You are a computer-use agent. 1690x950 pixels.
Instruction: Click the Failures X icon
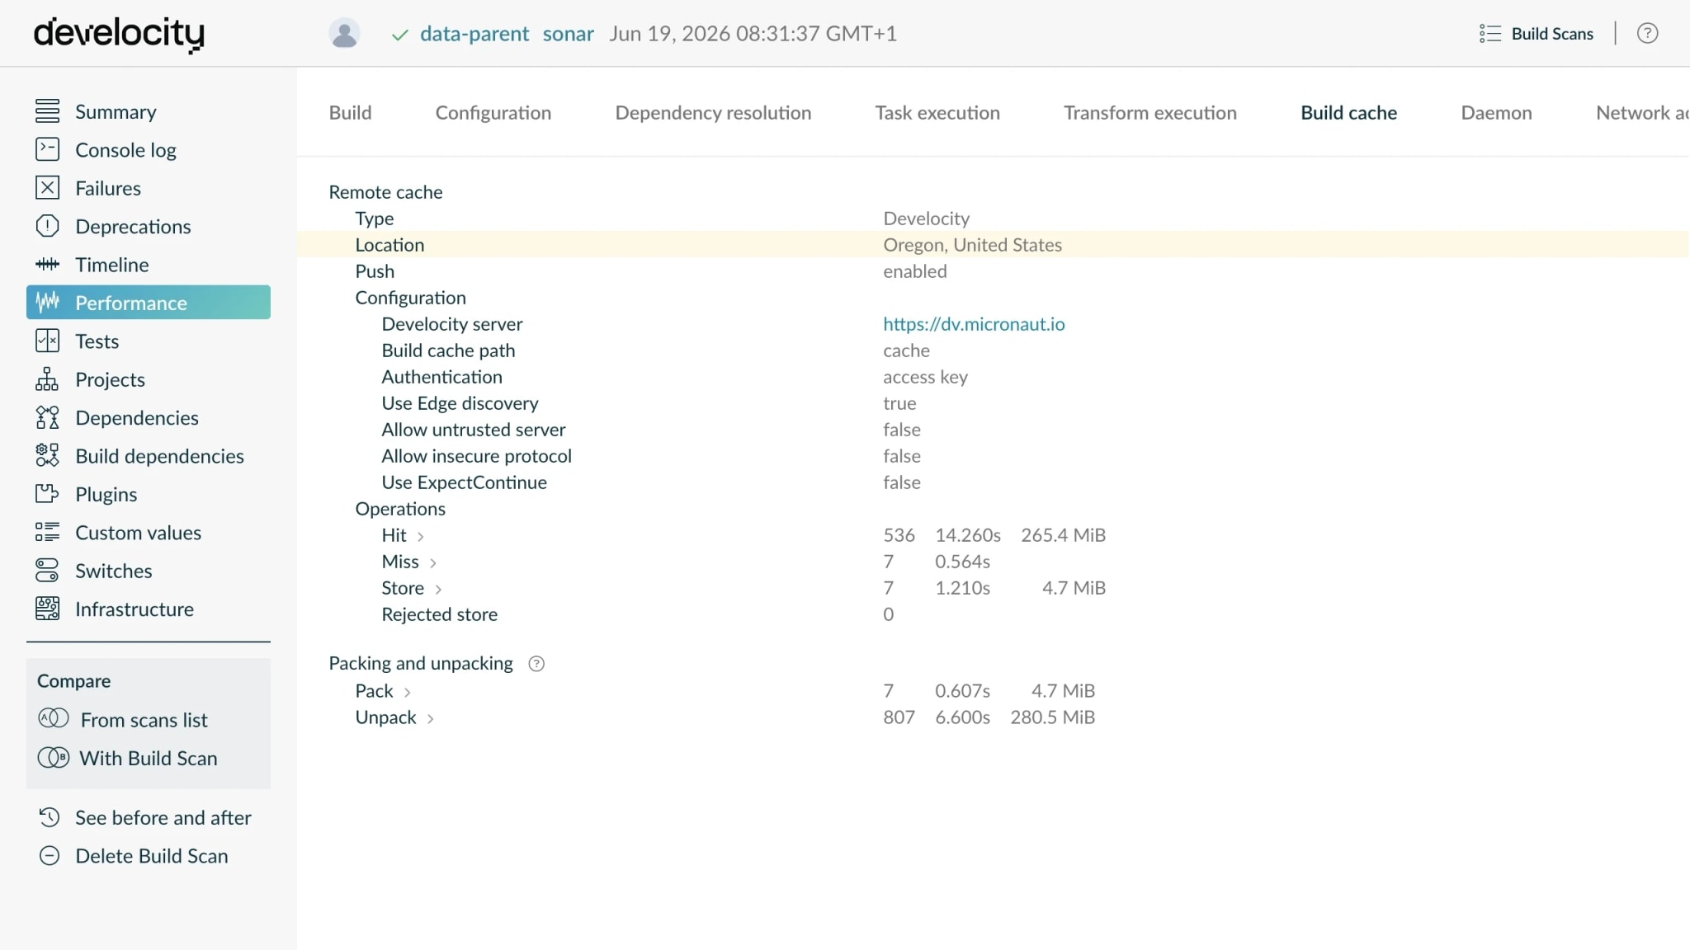47,187
